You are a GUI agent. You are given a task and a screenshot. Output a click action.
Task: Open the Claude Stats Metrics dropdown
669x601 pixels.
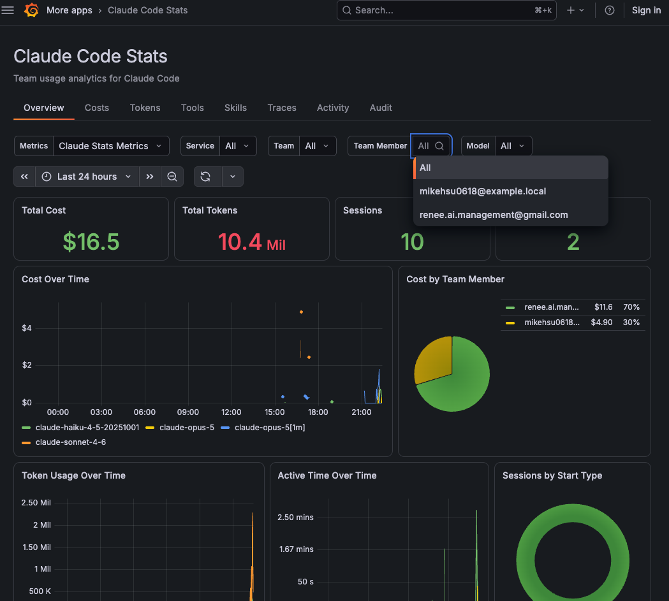[x=111, y=146]
